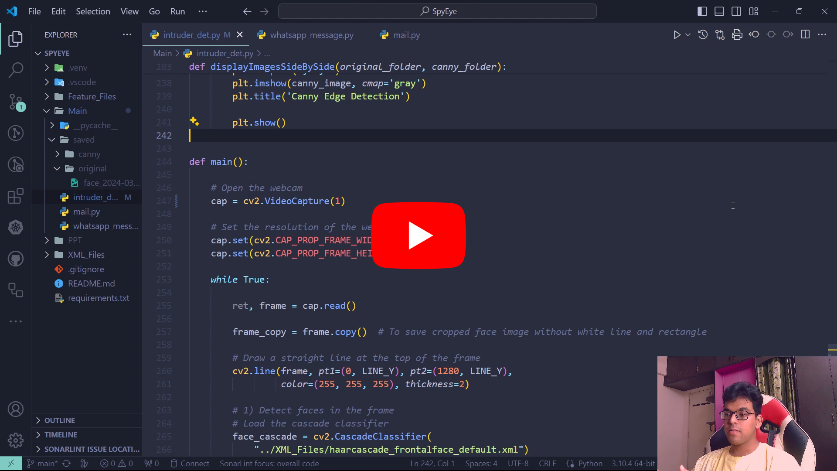This screenshot has height=471, width=837.
Task: Open the GitHub icon in activity bar
Action: tap(16, 259)
